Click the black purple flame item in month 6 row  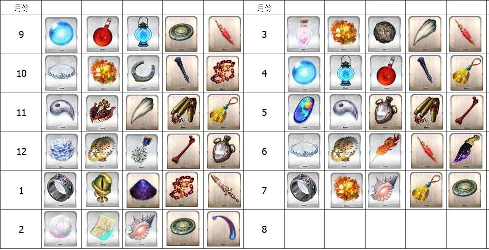466,151
